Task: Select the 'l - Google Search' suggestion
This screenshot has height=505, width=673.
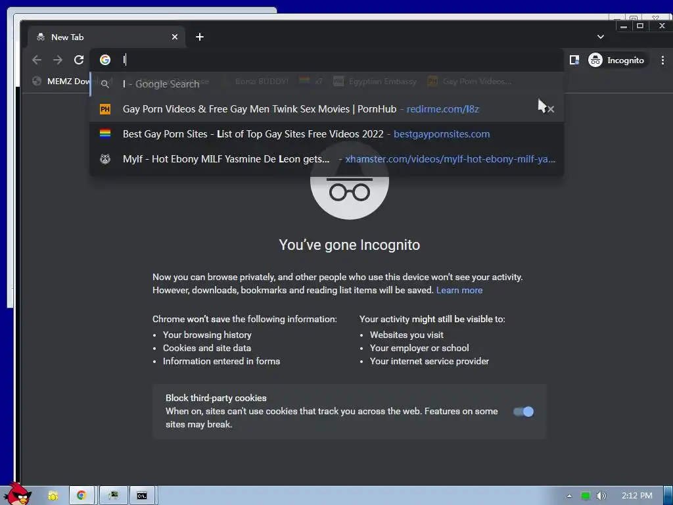Action: 326,84
